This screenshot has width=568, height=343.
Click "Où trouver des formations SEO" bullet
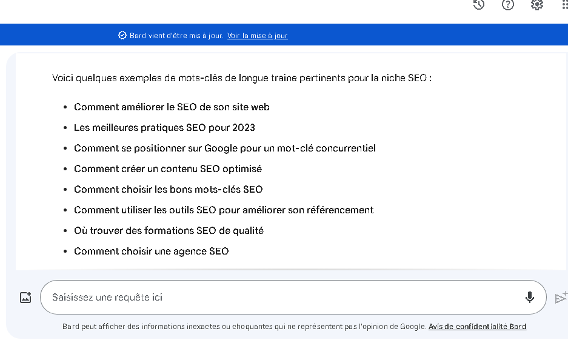[169, 231]
